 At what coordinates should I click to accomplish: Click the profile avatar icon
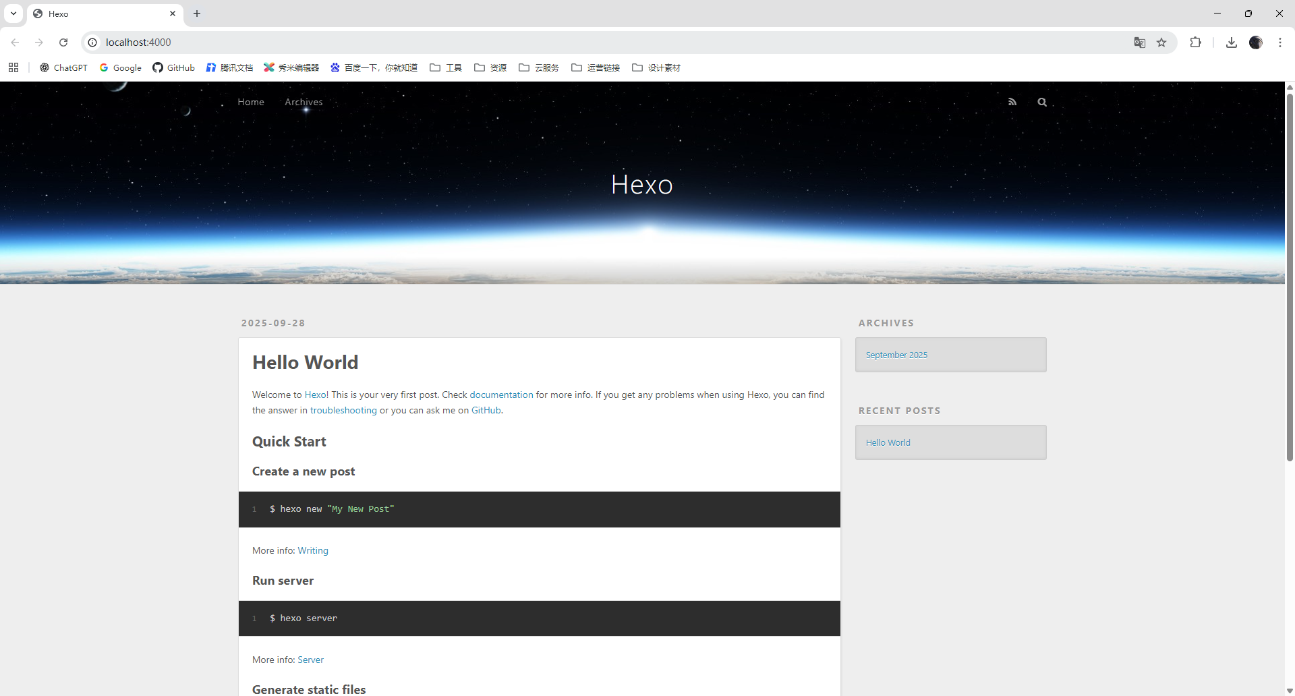click(x=1256, y=42)
